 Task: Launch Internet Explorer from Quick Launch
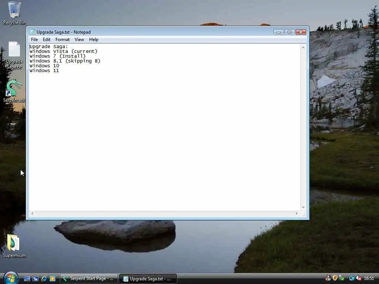click(44, 279)
